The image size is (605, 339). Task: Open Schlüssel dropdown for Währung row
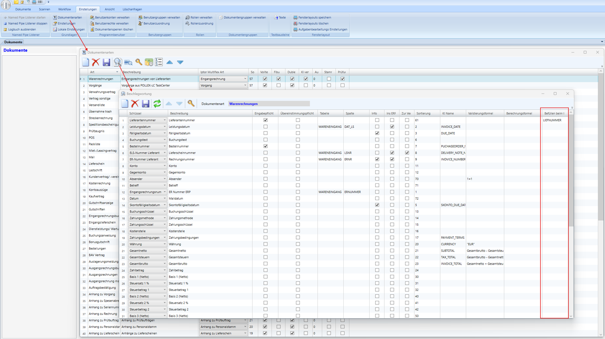[x=164, y=244]
